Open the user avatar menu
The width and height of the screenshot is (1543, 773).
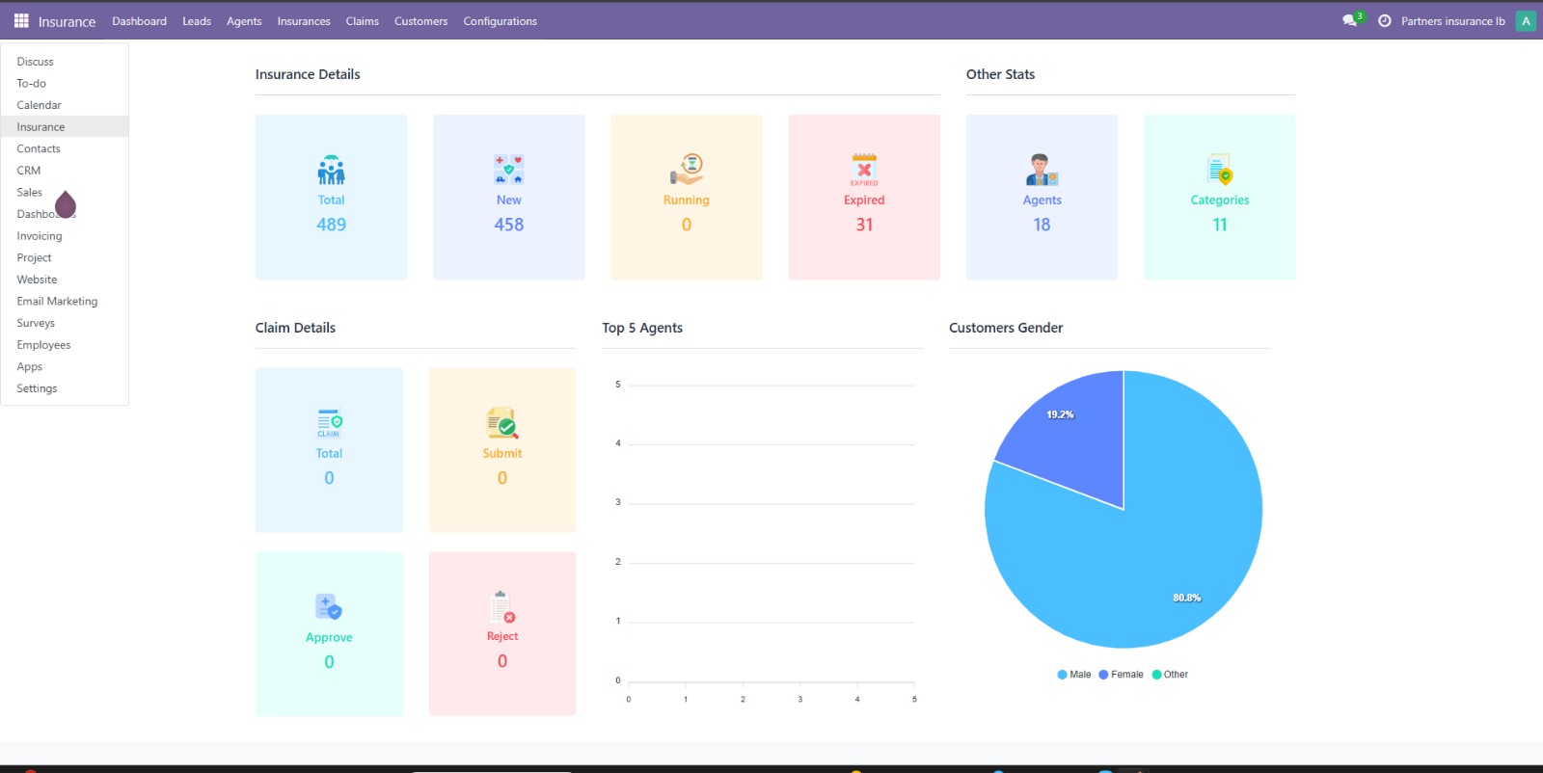point(1526,21)
